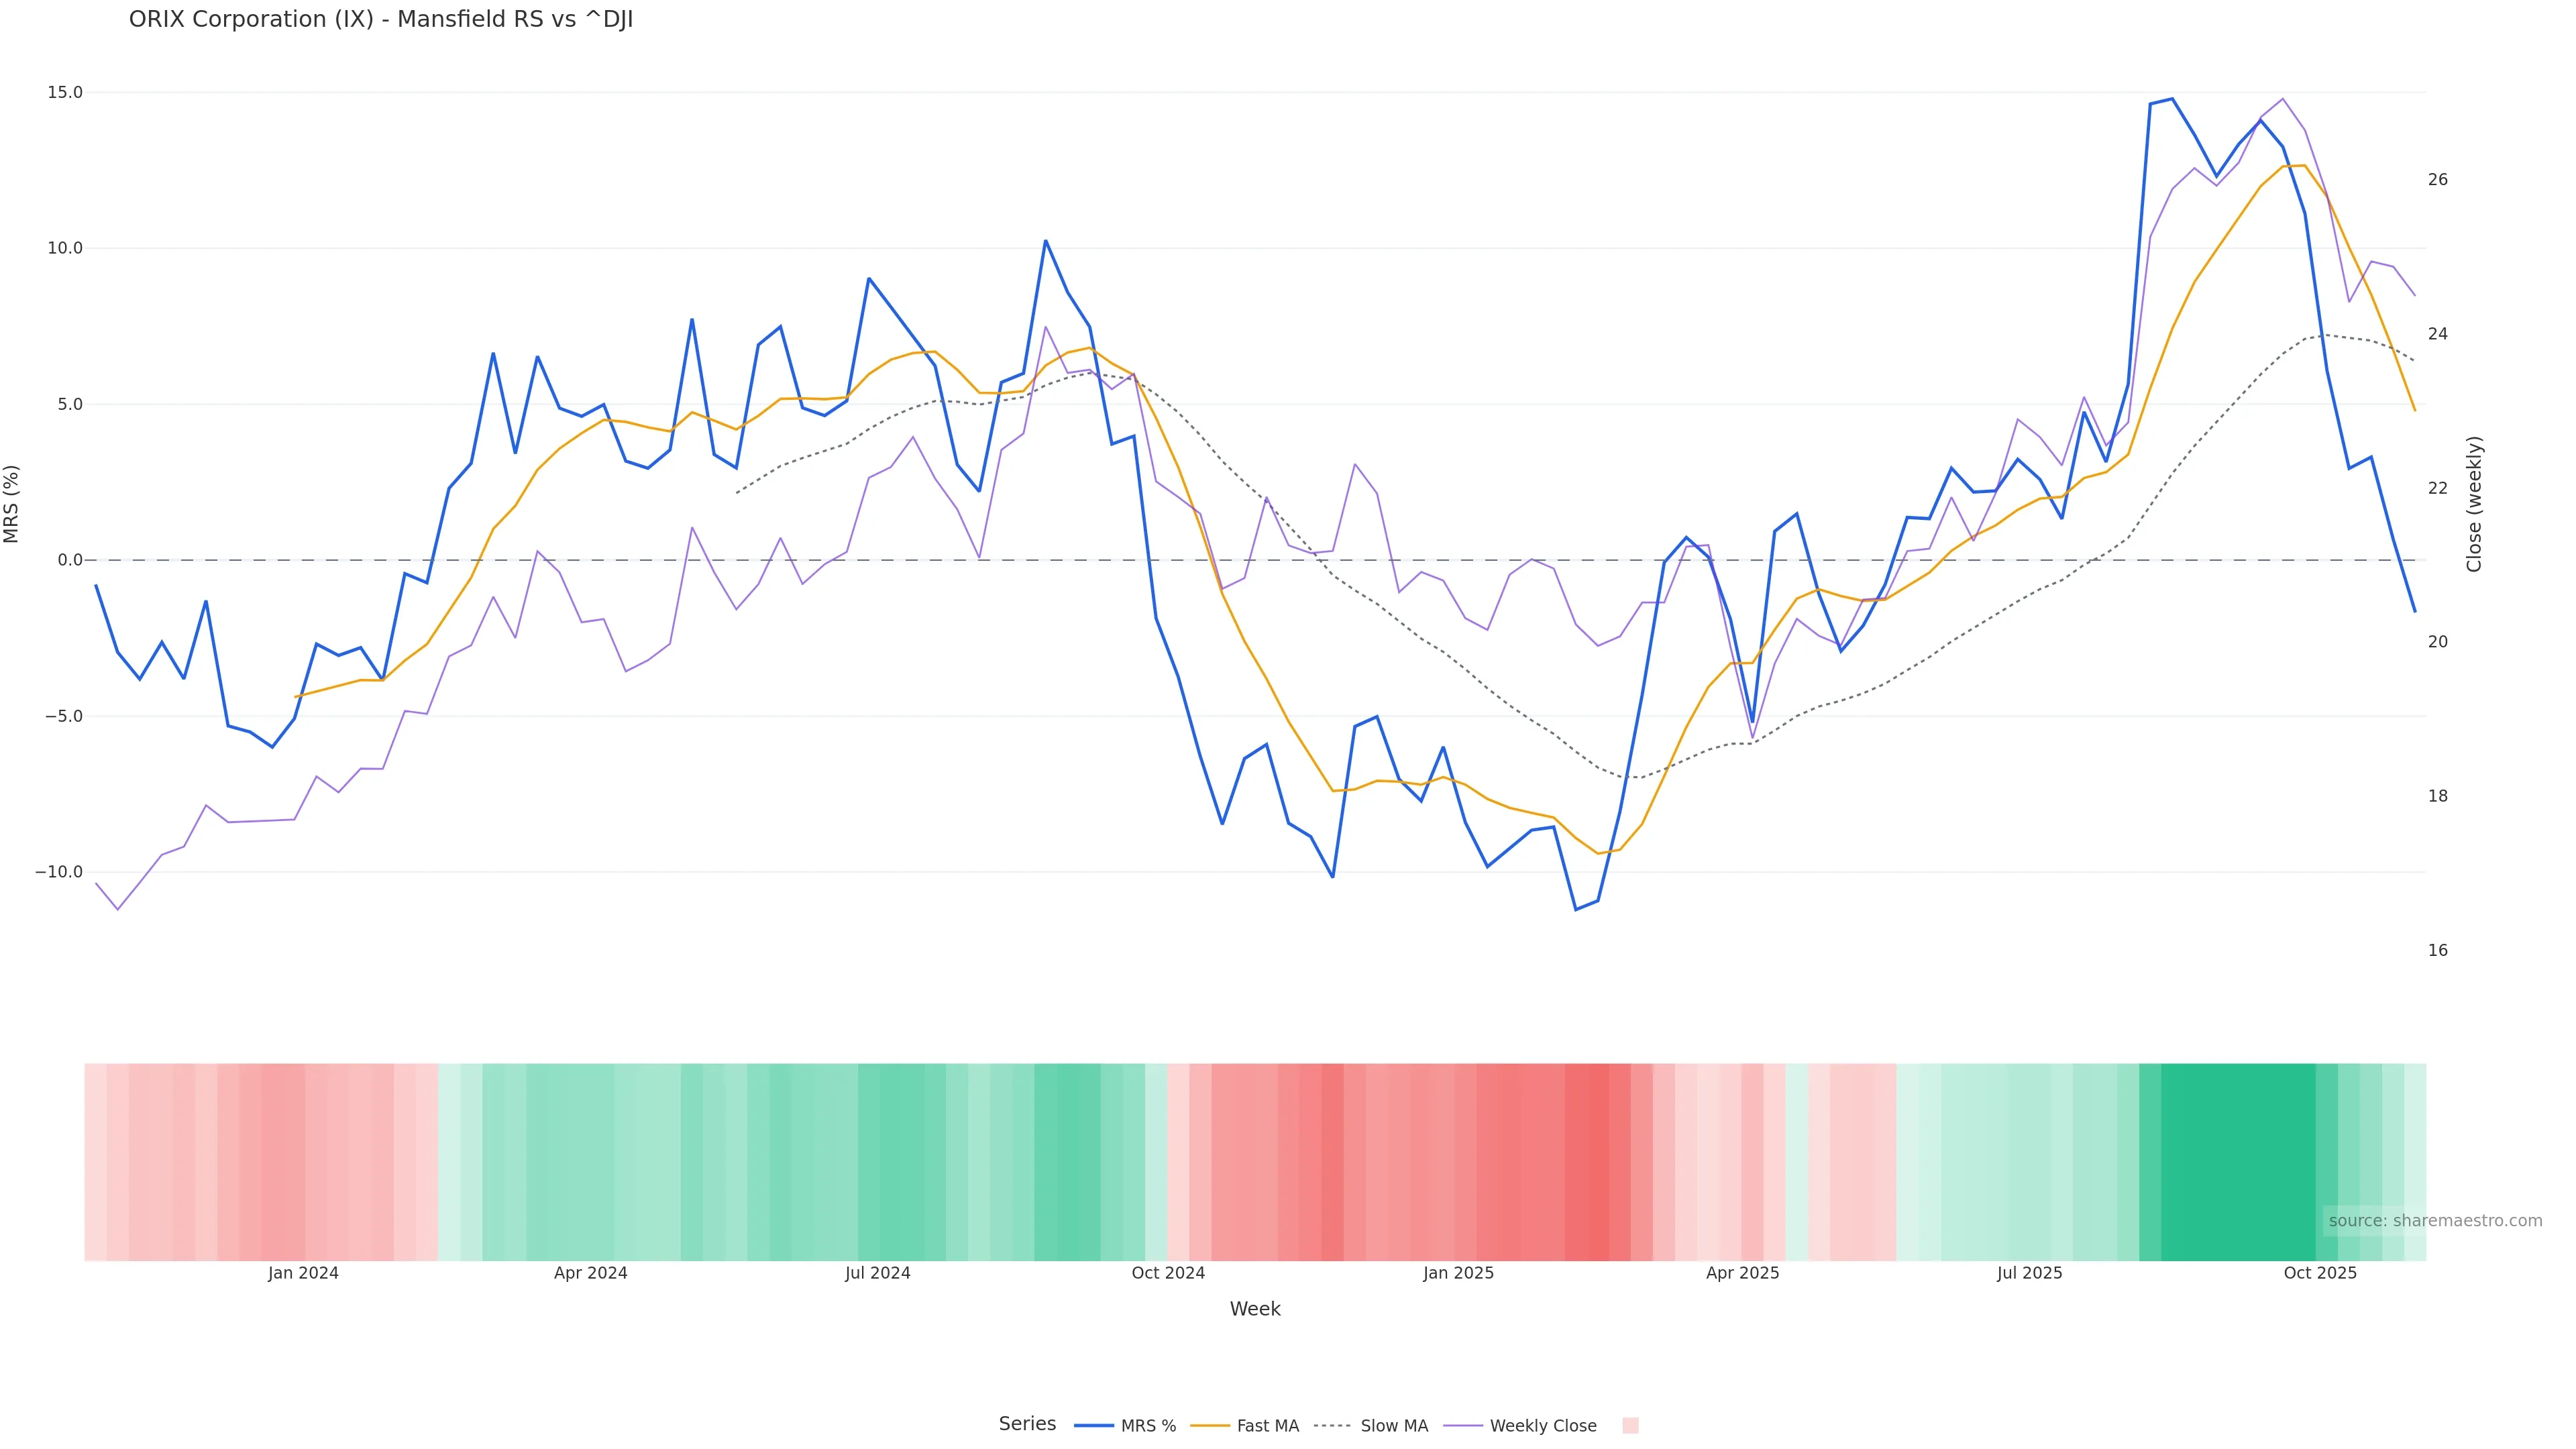
Task: Click the pink heatmap legend swatch
Action: tap(1630, 1426)
